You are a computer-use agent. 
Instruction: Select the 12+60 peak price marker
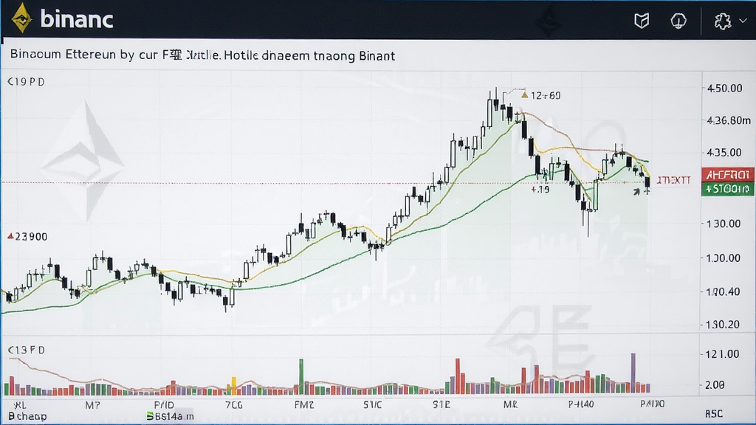tap(541, 95)
